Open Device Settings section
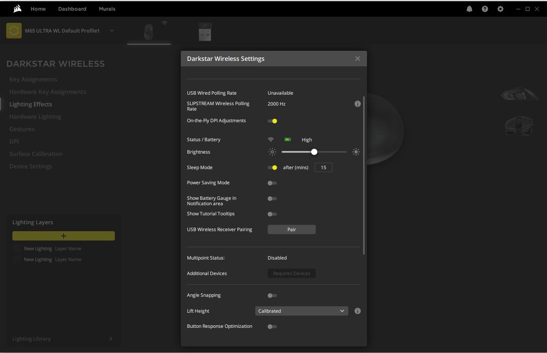547x353 pixels. [31, 166]
